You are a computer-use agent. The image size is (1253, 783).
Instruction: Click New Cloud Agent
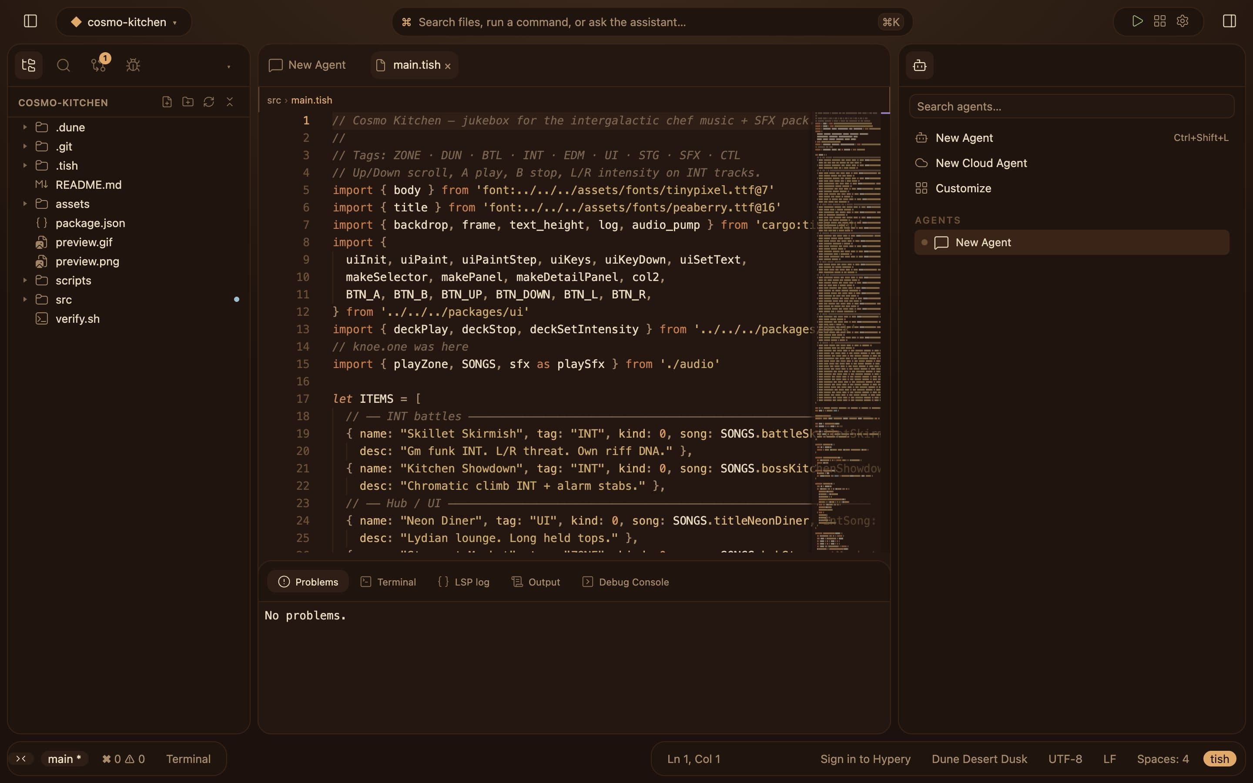coord(981,163)
